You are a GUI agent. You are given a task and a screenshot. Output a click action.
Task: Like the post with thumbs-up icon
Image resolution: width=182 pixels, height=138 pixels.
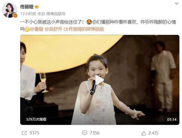point(144,133)
